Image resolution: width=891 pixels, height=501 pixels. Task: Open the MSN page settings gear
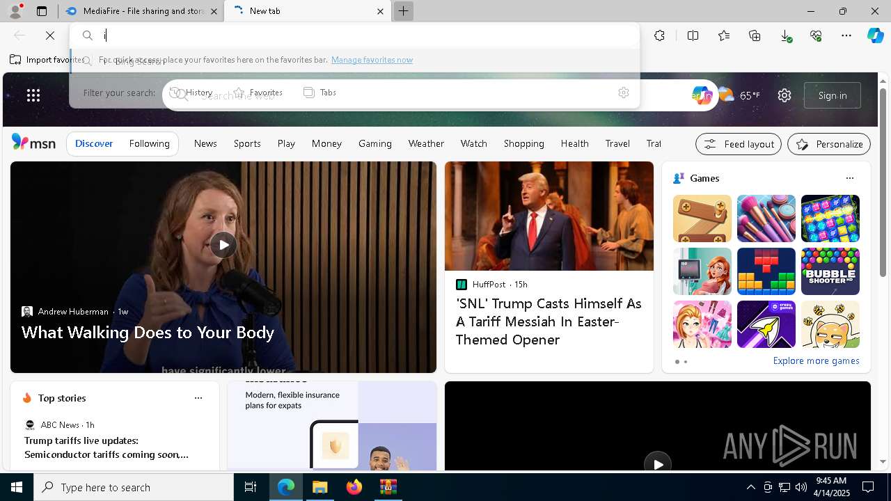coord(784,95)
